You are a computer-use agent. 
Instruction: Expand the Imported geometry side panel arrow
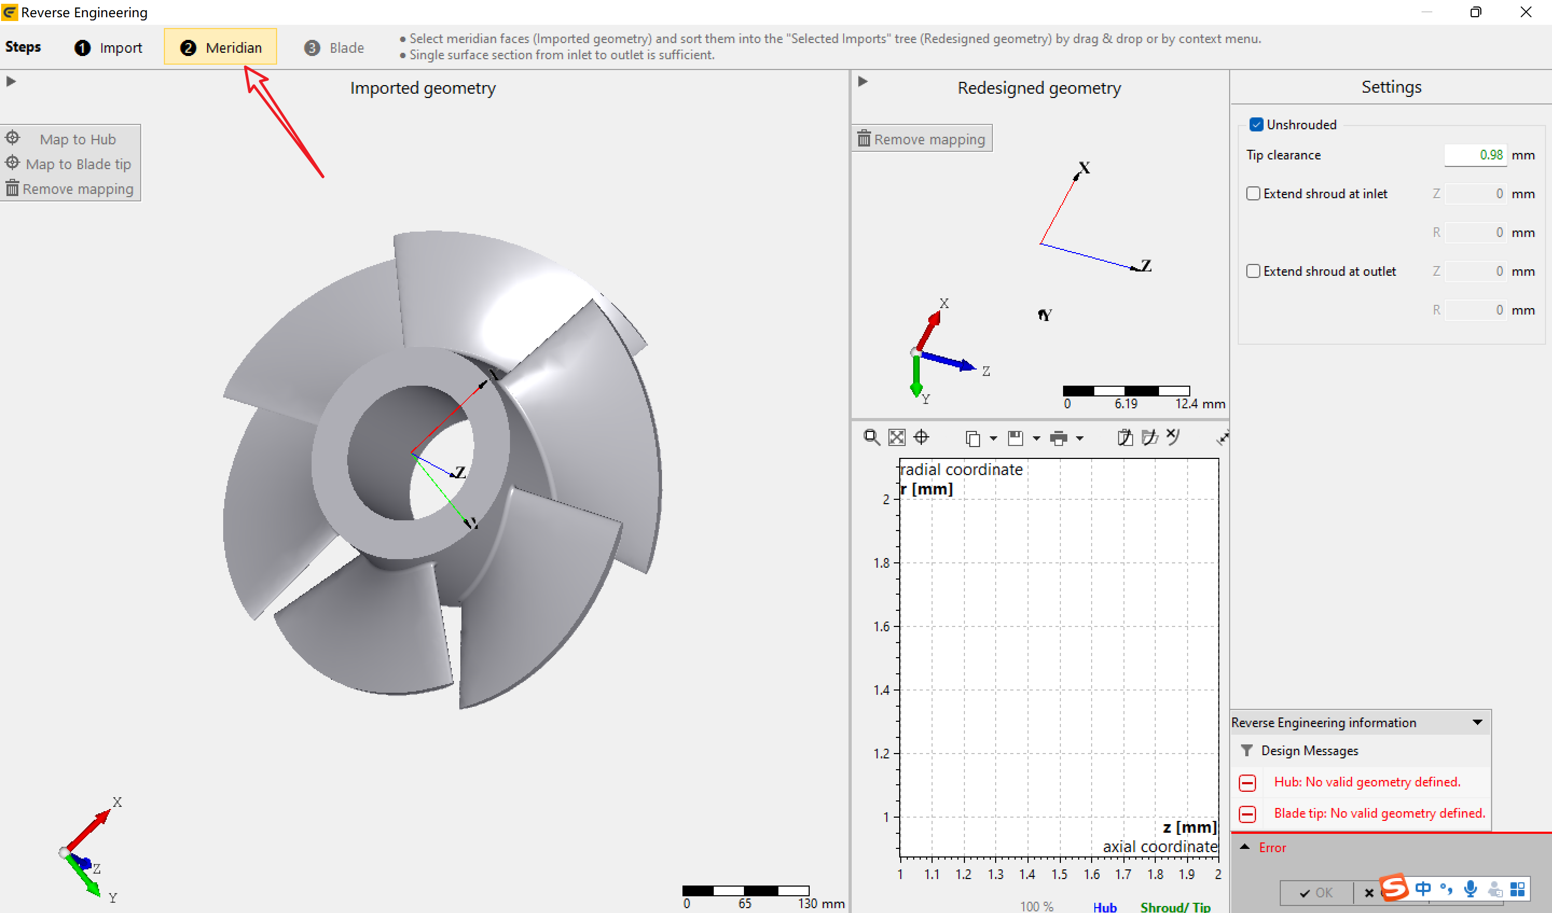click(10, 81)
